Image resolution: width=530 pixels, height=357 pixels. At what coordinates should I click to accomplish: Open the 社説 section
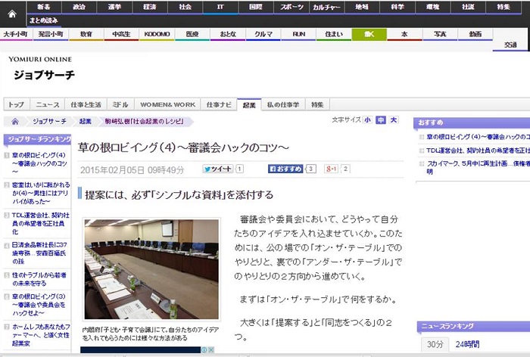(x=468, y=7)
